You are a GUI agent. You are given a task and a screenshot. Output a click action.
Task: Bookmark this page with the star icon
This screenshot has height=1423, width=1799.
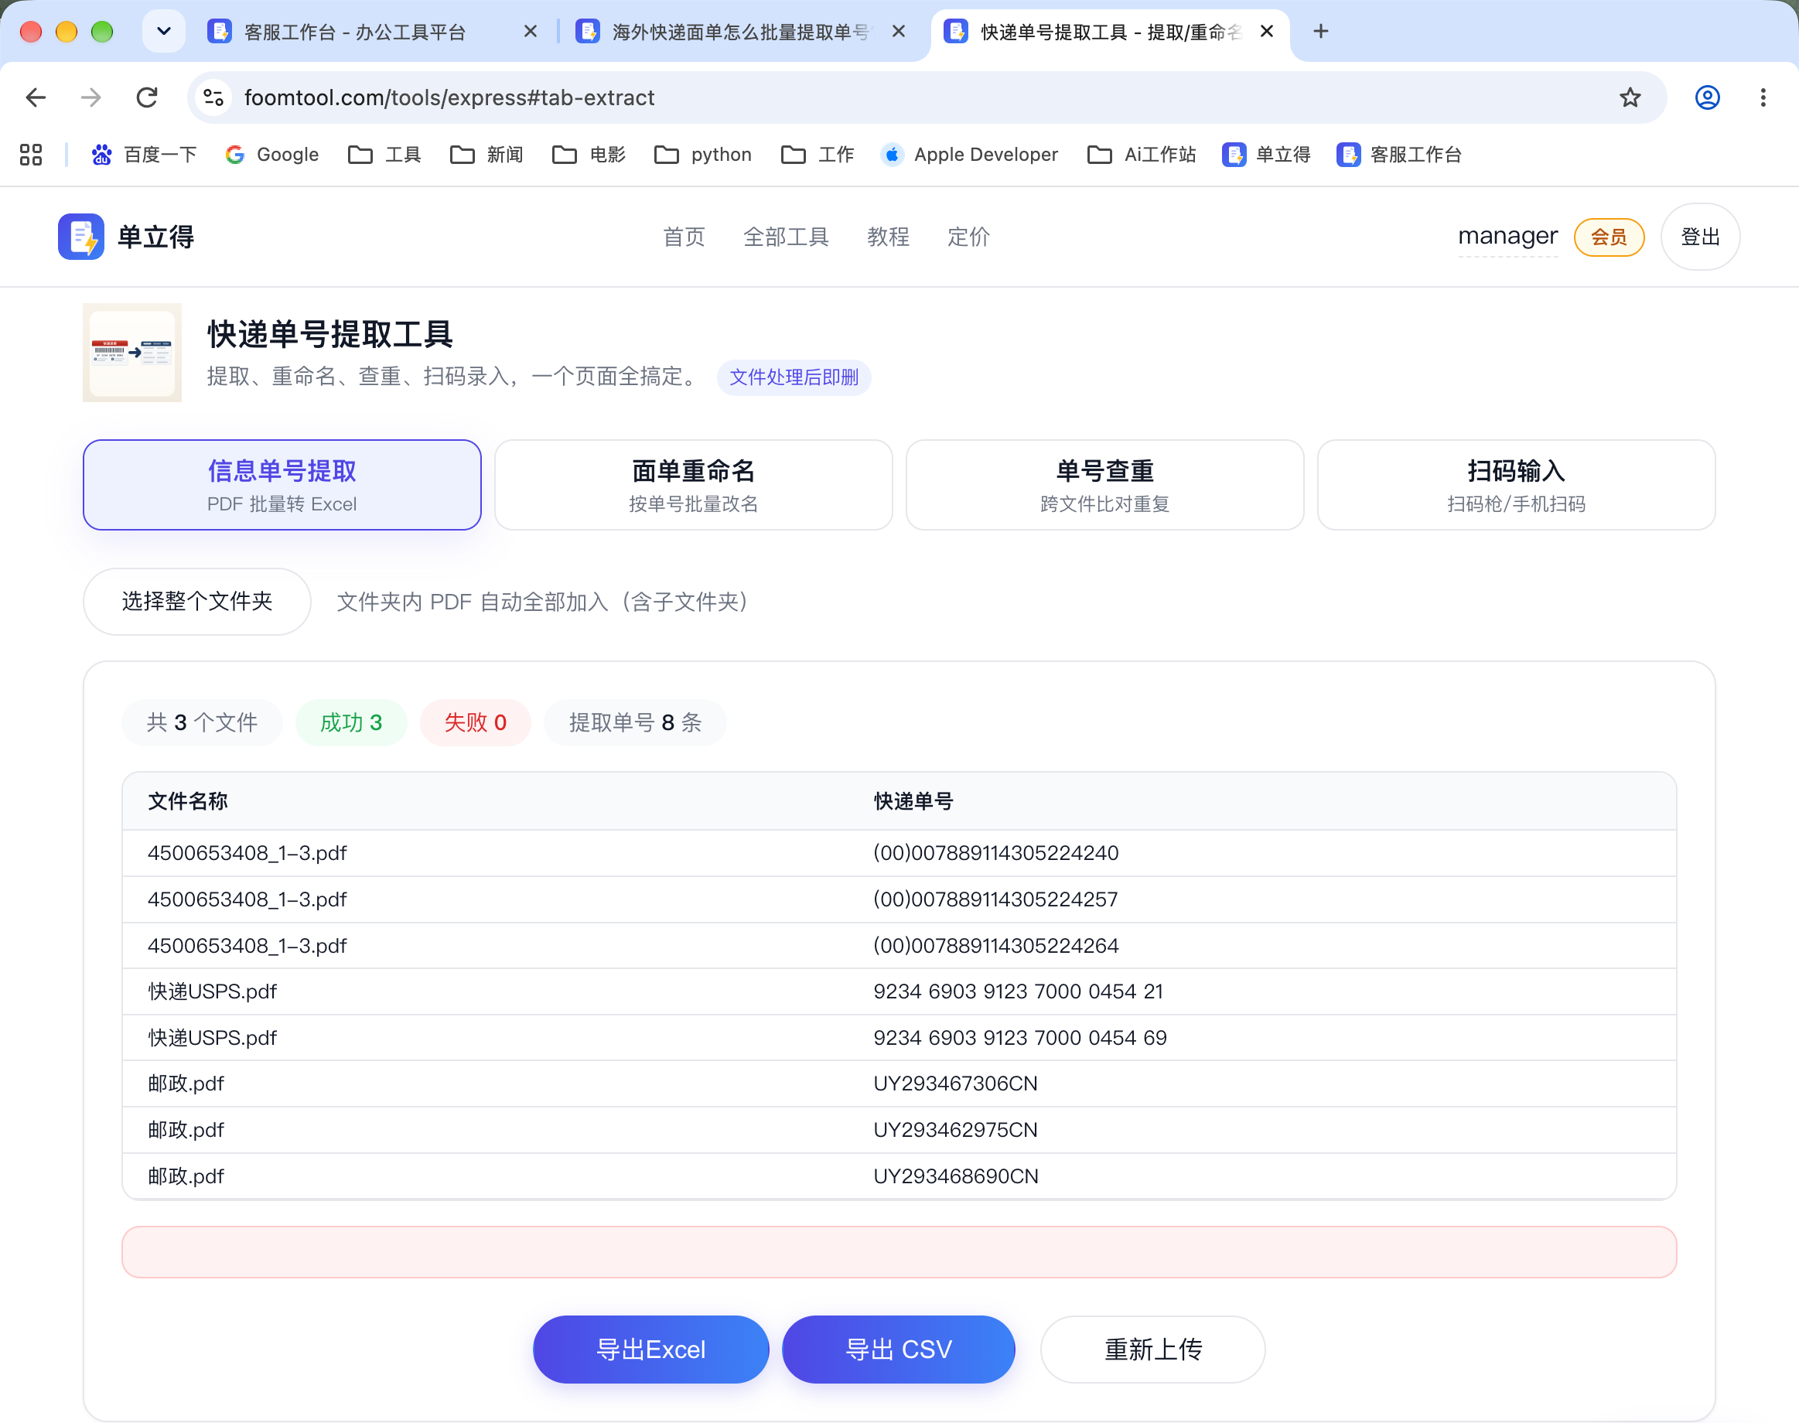point(1630,97)
